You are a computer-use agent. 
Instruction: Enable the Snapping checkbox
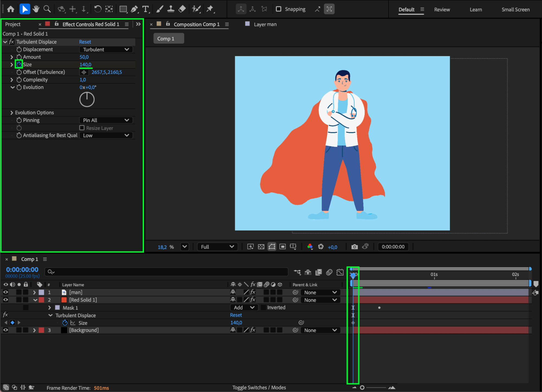pos(278,9)
